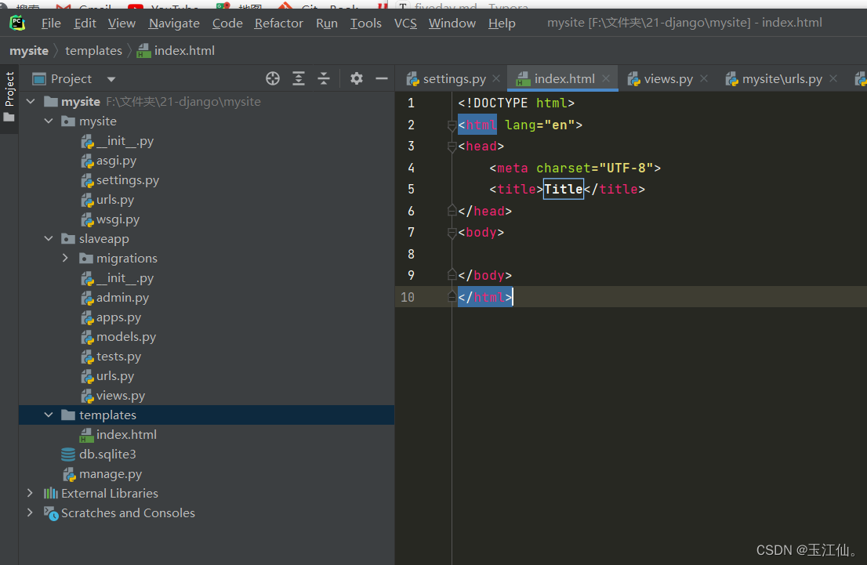The image size is (867, 565).
Task: Close the settings.py tab
Action: 496,79
